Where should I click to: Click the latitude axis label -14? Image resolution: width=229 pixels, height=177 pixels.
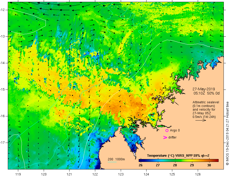3,63
